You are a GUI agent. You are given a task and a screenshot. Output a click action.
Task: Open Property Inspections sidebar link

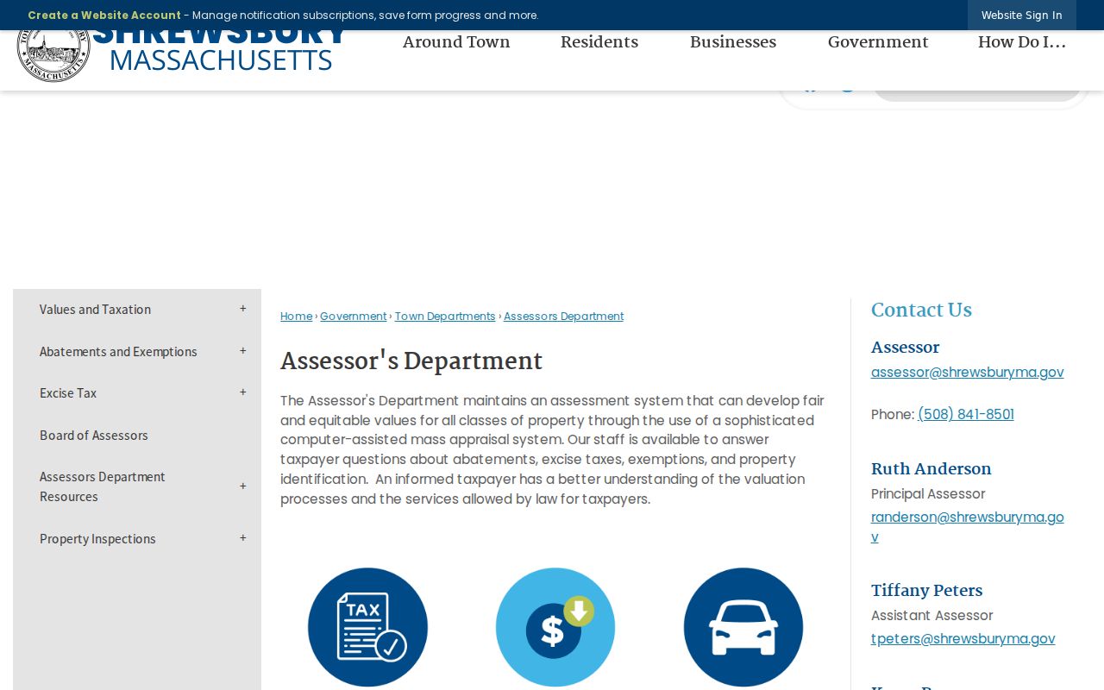point(97,539)
